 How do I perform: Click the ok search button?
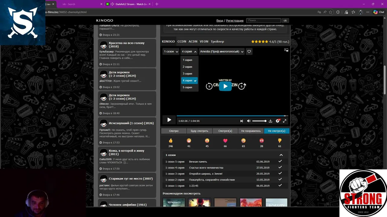point(285,20)
